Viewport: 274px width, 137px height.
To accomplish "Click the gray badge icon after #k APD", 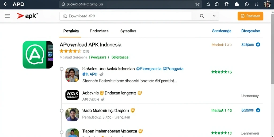I will click(x=101, y=74).
